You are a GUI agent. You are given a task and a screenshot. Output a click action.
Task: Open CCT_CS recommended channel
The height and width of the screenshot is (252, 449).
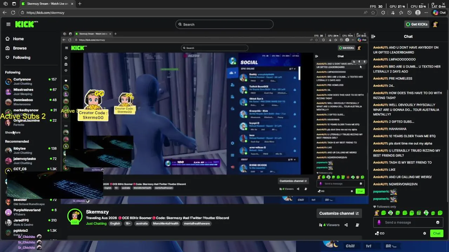click(x=31, y=170)
